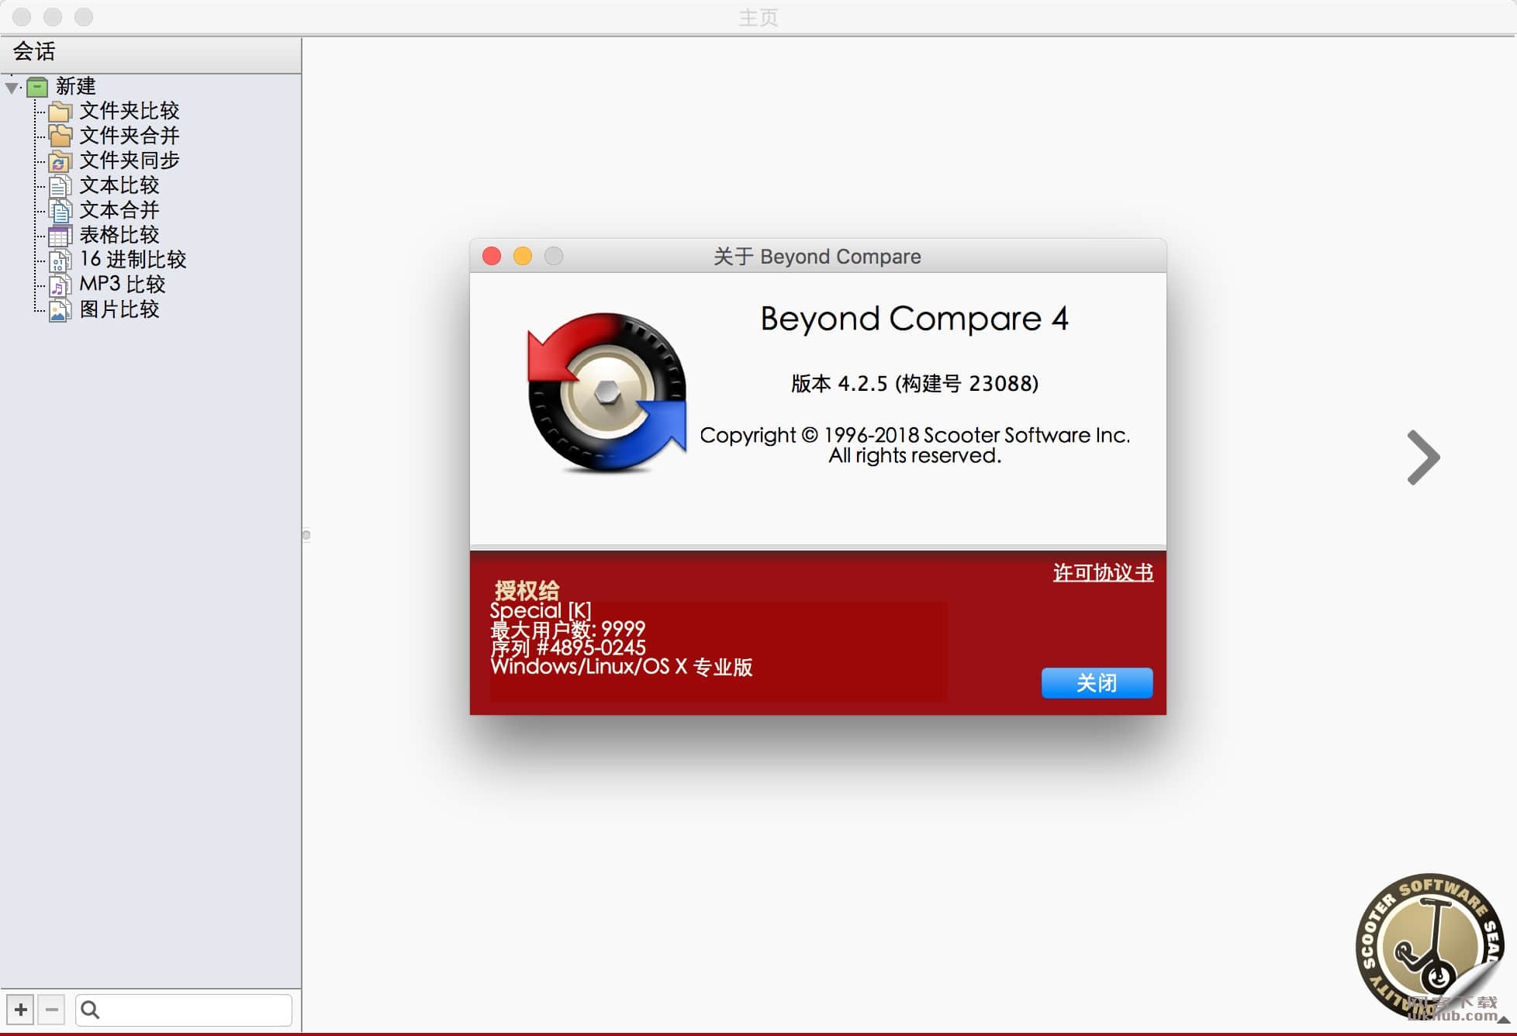Image resolution: width=1517 pixels, height=1036 pixels.
Task: Click the yellow minimize button of About dialog
Action: pyautogui.click(x=523, y=257)
